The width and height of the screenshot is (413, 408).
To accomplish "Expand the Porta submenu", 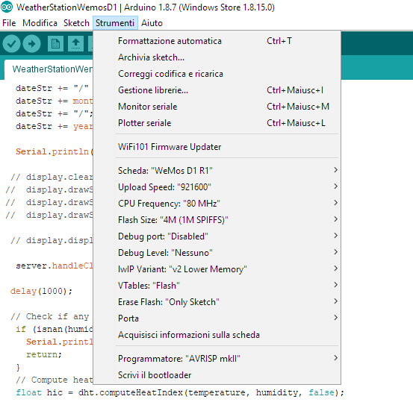I will (x=217, y=318).
